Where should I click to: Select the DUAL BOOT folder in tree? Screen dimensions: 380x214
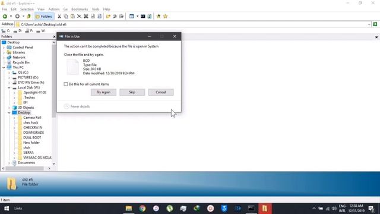tap(32, 137)
